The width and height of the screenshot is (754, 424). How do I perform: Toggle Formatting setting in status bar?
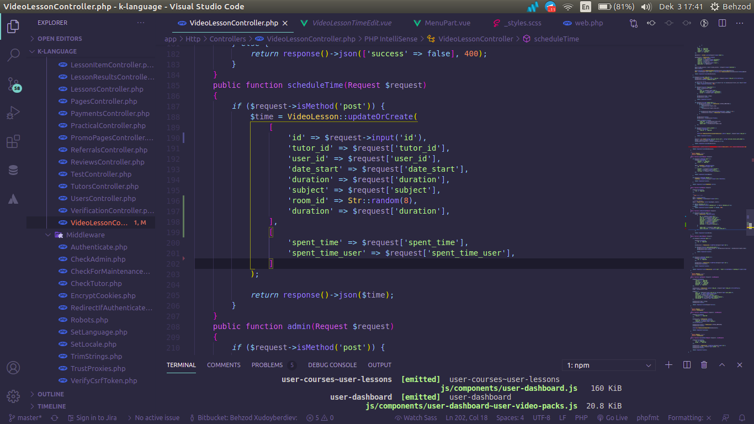coord(689,418)
